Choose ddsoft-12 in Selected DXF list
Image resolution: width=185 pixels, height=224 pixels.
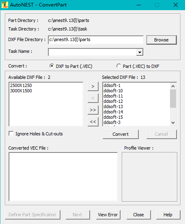pos(113,101)
